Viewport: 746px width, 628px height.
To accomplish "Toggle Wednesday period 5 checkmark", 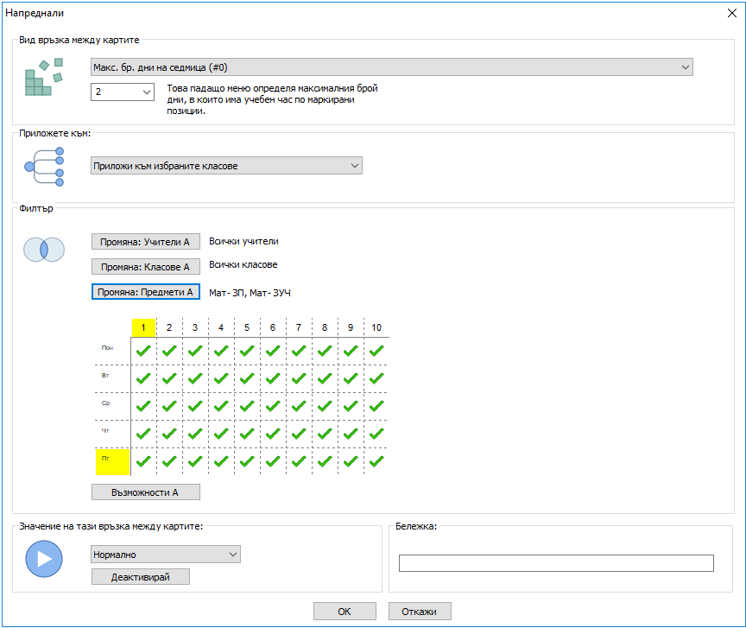I will click(247, 406).
